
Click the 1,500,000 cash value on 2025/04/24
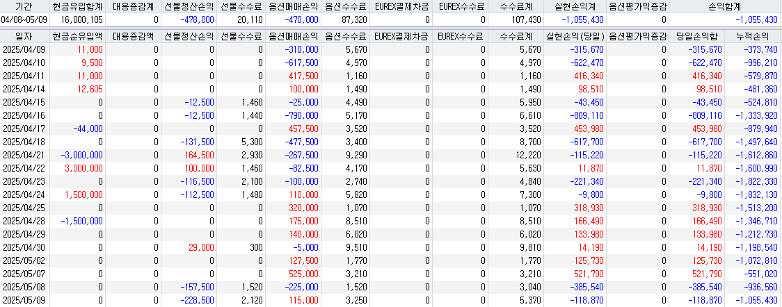pyautogui.click(x=83, y=194)
